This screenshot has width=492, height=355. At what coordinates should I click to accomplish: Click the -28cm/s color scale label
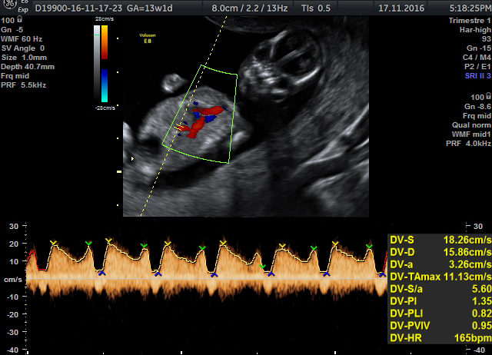pyautogui.click(x=105, y=108)
